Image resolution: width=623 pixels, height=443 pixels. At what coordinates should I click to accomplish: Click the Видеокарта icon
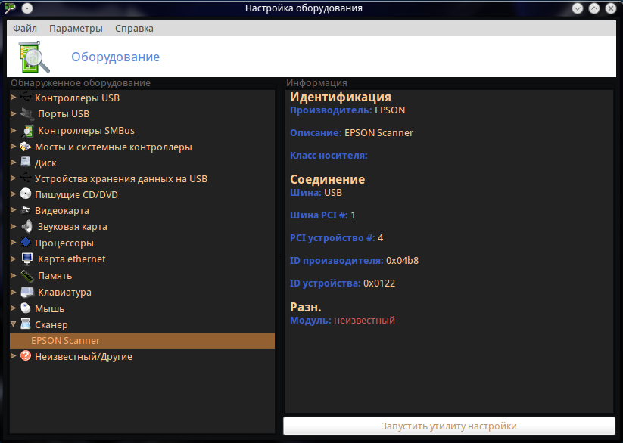[26, 210]
